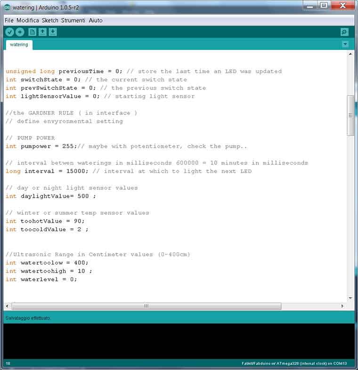Open the Sketch menu
The height and width of the screenshot is (370, 358).
click(50, 20)
